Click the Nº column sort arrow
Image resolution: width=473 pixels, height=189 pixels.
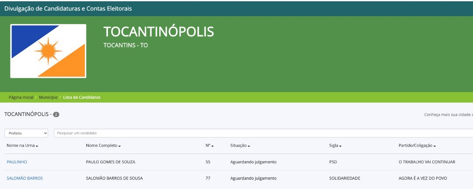pyautogui.click(x=212, y=146)
